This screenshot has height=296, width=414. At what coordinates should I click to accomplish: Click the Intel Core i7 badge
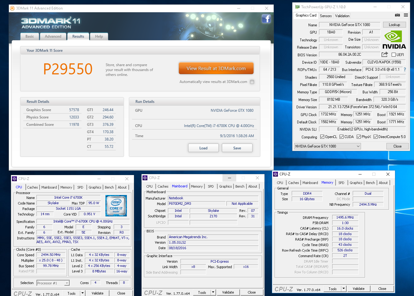116,206
